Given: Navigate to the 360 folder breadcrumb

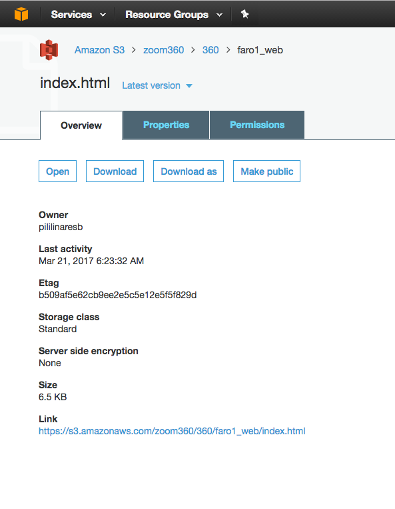Looking at the screenshot, I should point(210,50).
